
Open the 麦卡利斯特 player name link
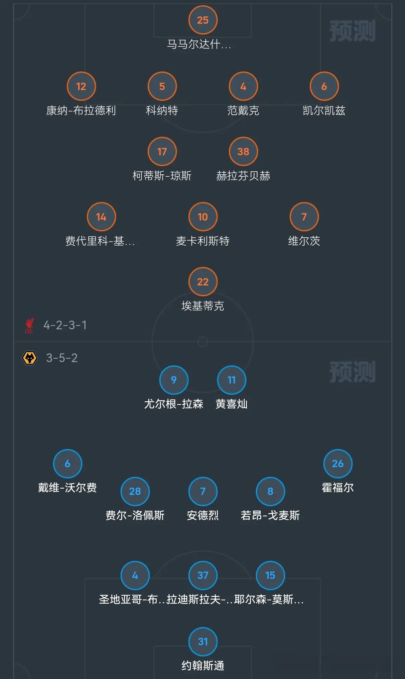click(x=203, y=241)
